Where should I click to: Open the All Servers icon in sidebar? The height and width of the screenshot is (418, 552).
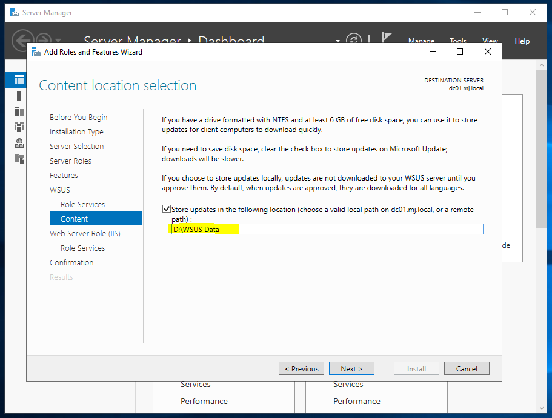pyautogui.click(x=19, y=111)
